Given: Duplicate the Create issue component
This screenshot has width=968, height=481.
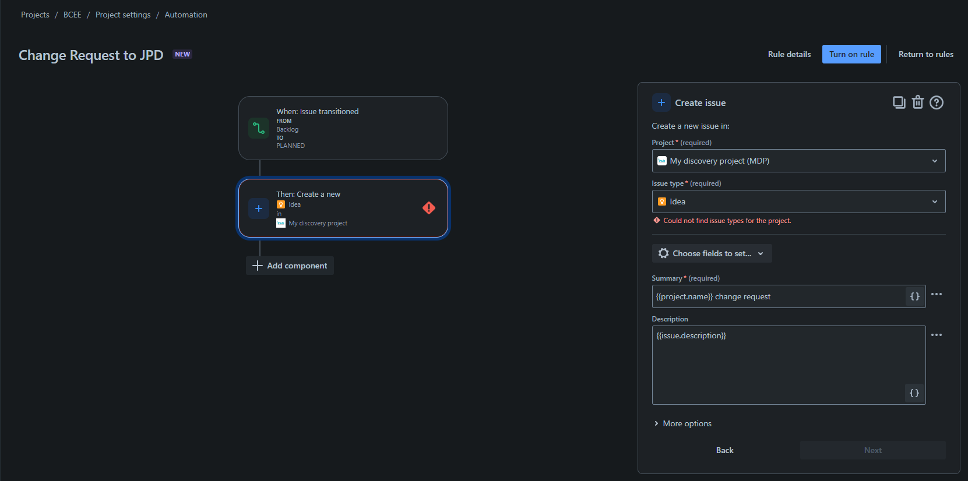Looking at the screenshot, I should pos(899,102).
